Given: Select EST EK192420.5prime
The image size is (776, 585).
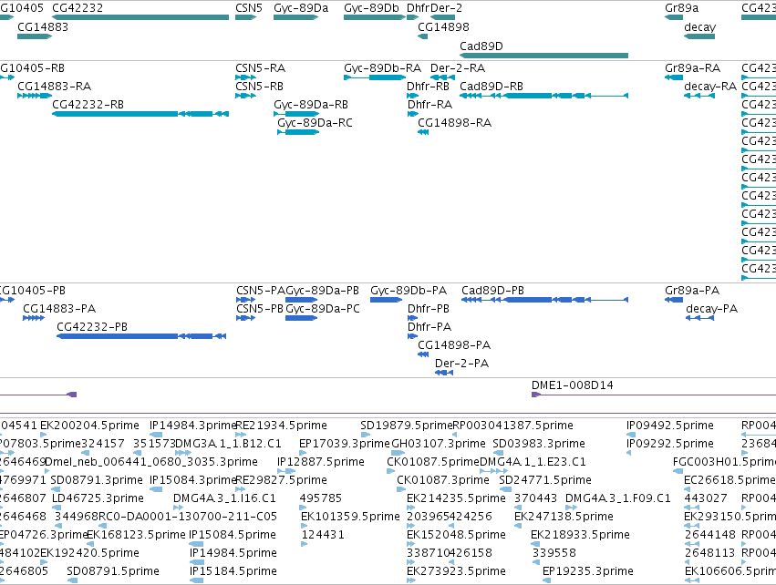Looking at the screenshot, I should pyautogui.click(x=89, y=554).
